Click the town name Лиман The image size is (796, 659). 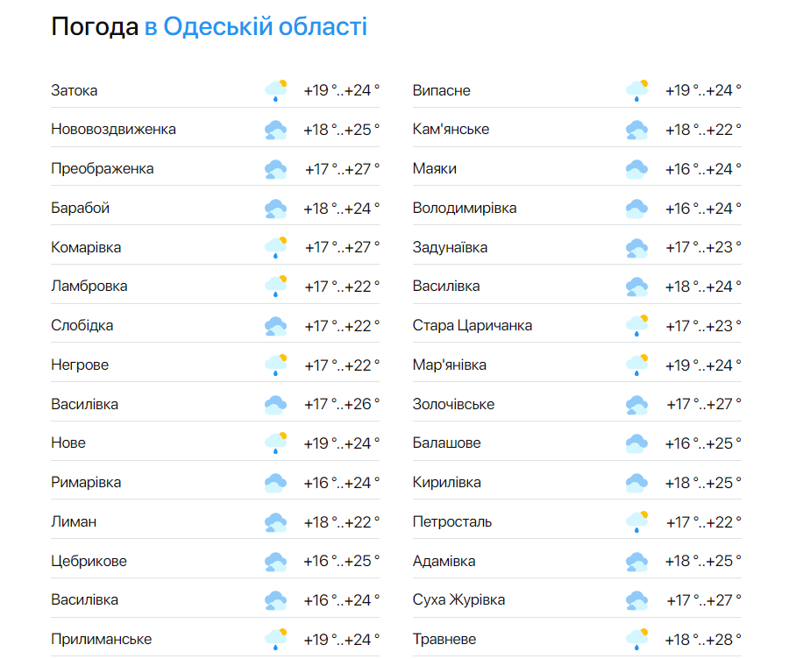pyautogui.click(x=72, y=520)
